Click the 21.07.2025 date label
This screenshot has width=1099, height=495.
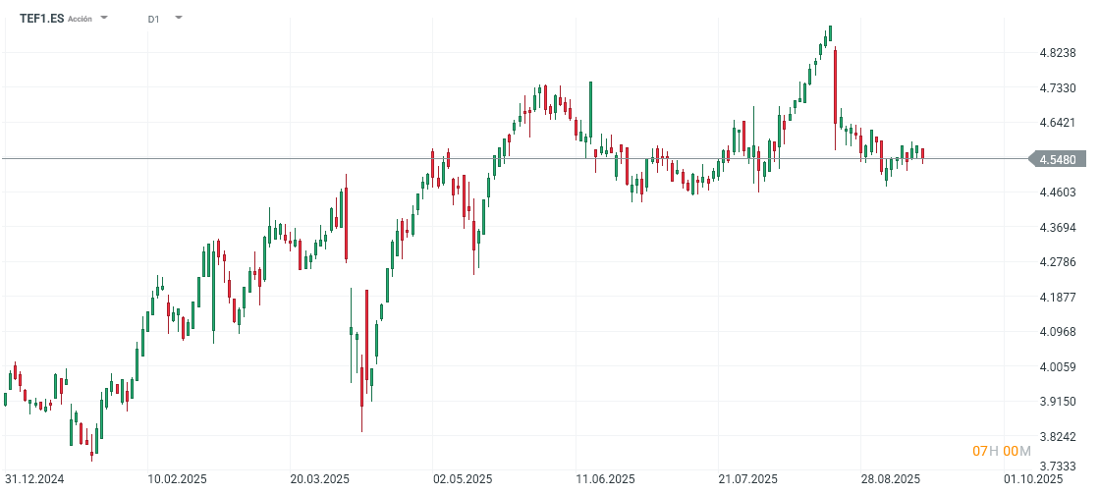(747, 479)
